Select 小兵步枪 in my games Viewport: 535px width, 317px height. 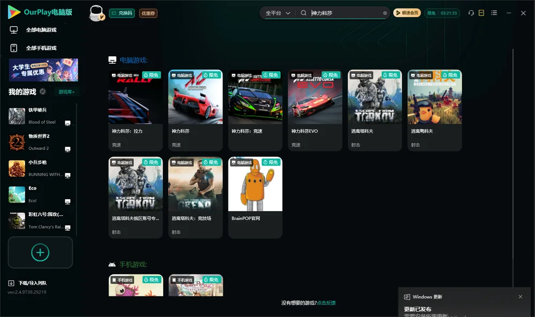coord(39,168)
